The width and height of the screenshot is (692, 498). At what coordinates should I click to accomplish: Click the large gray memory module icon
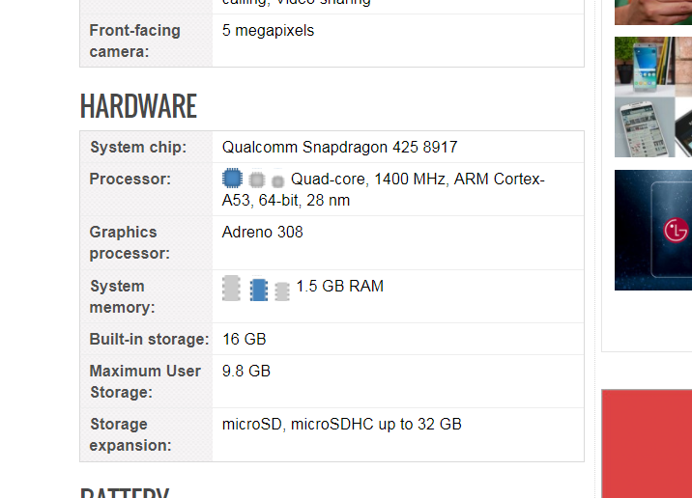[231, 288]
